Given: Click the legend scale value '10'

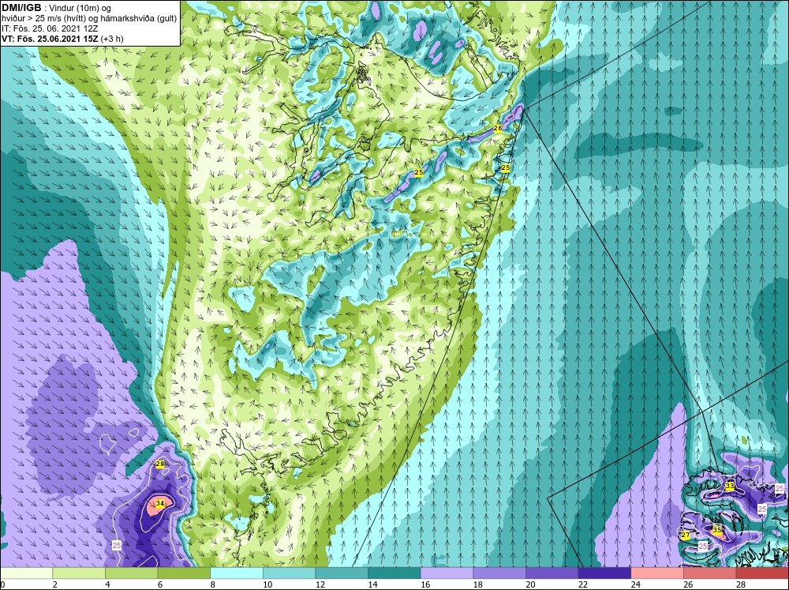Looking at the screenshot, I should pyautogui.click(x=267, y=584).
